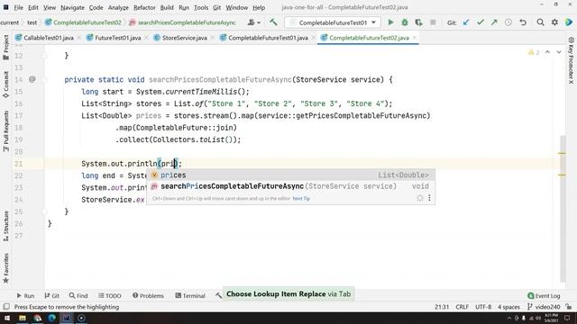The height and width of the screenshot is (324, 577).
Task: Open completion popup options (three dots)
Action: tap(429, 198)
